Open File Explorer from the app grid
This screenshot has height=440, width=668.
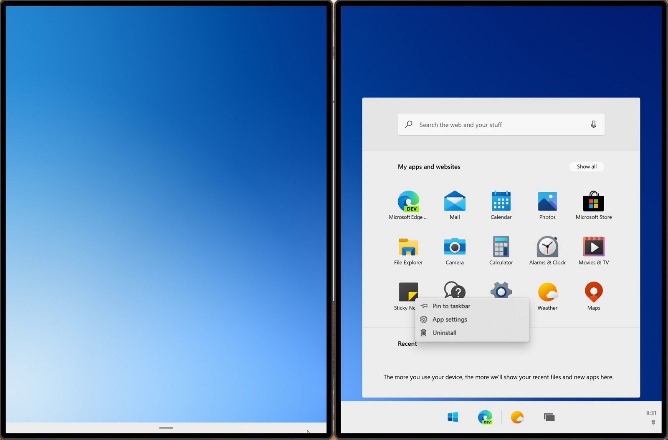click(x=408, y=250)
